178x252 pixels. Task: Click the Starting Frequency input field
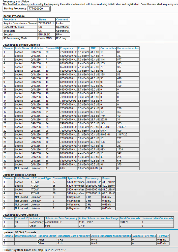[x=39, y=9]
